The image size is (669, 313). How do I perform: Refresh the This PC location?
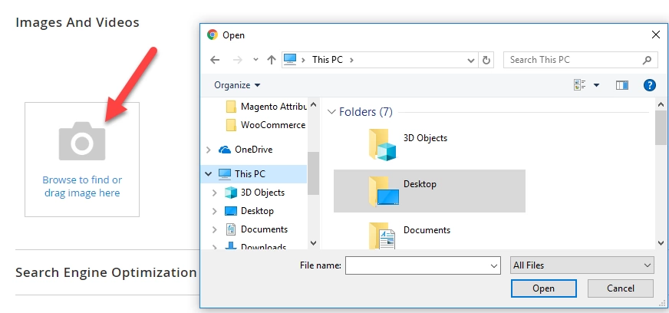pyautogui.click(x=486, y=60)
